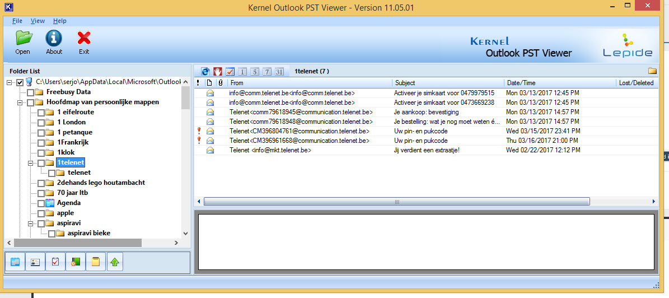Toggle the checkbox for apple folder
The height and width of the screenshot is (298, 669).
41,213
